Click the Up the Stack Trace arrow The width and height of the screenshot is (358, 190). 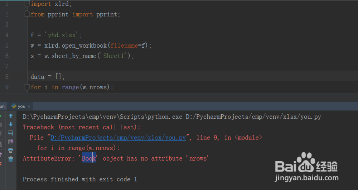11,116
